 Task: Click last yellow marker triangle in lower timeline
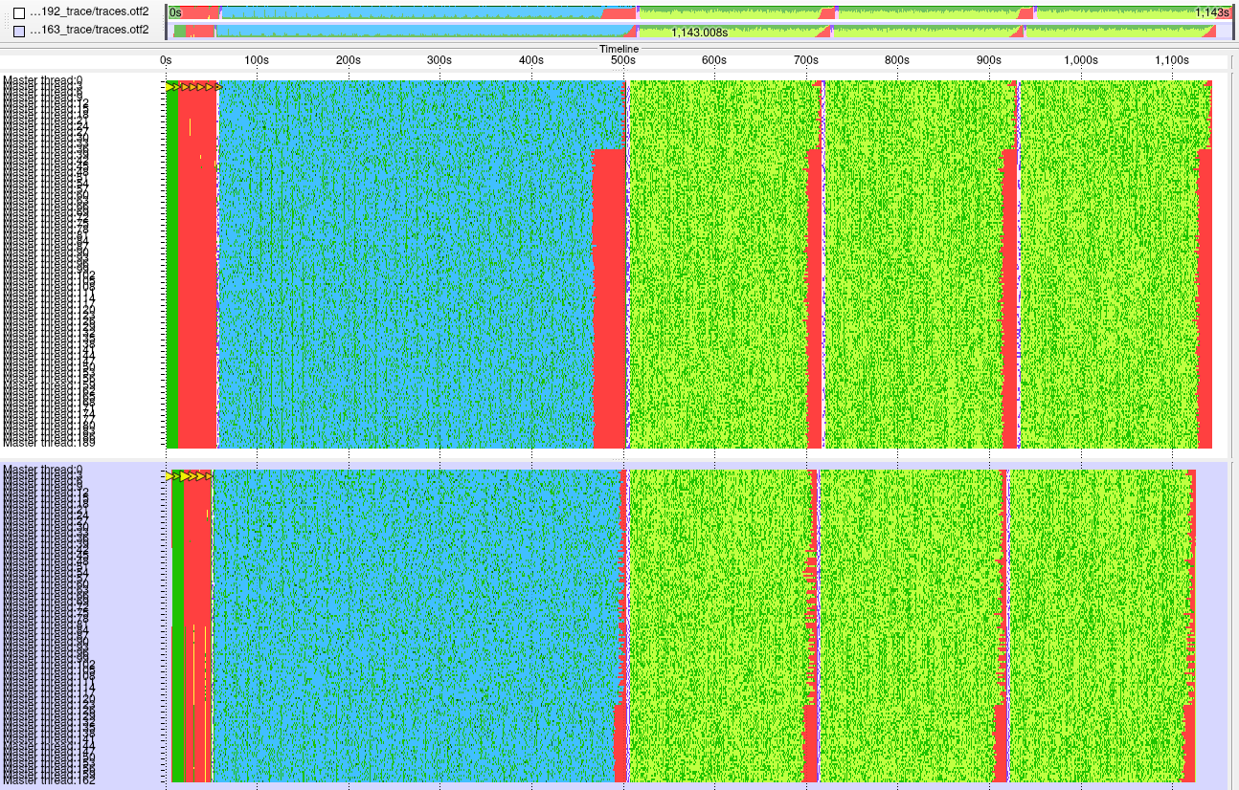pyautogui.click(x=206, y=475)
